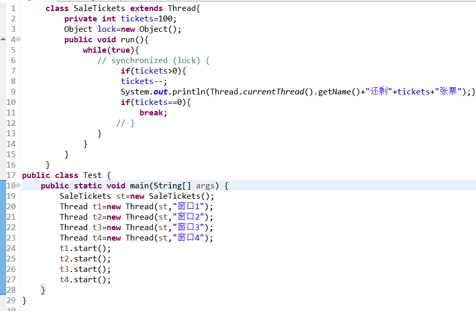Click the 't2.start();' statement

[x=85, y=259]
